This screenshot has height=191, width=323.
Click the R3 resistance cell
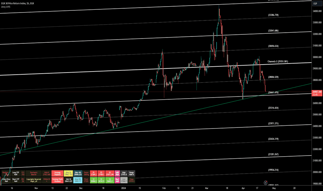(110, 174)
